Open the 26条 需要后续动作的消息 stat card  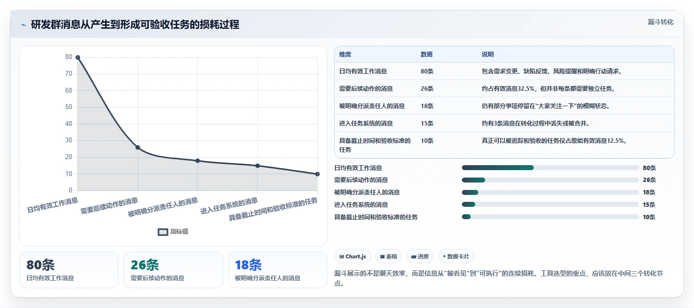[173, 270]
